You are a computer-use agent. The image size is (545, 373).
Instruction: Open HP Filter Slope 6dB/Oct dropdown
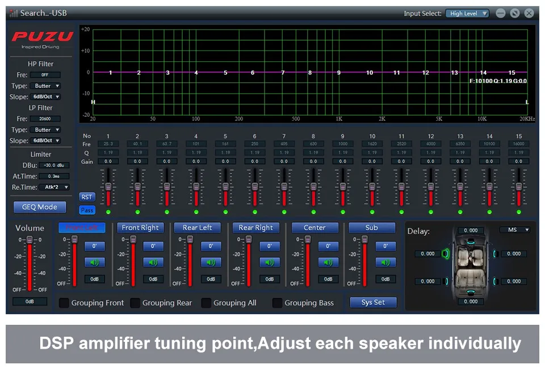[45, 97]
